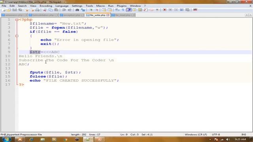Screen dimensions: 253x142
Task: Click the INS insert mode indicator
Action: click(x=244, y=135)
